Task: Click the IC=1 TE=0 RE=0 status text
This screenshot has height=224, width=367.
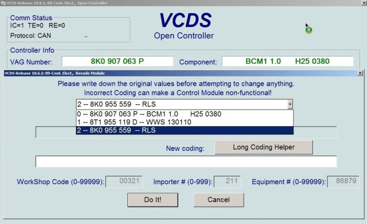Action: [x=37, y=26]
